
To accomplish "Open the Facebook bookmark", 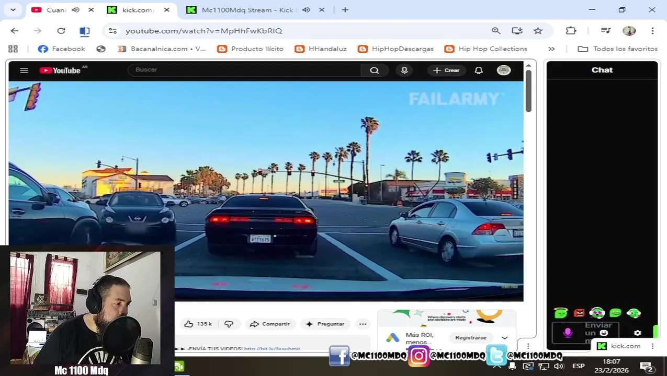I will click(61, 49).
